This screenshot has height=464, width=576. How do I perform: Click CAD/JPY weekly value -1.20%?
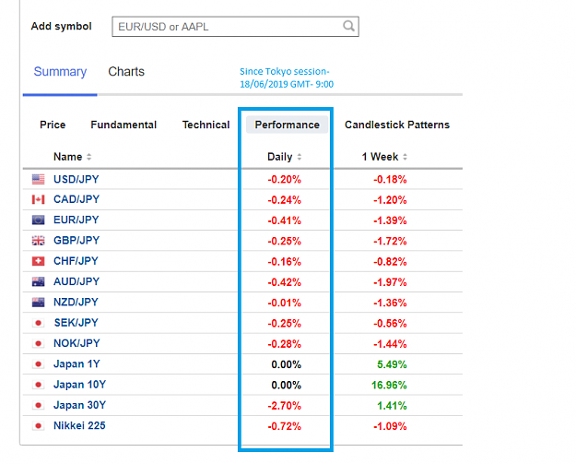pyautogui.click(x=390, y=200)
